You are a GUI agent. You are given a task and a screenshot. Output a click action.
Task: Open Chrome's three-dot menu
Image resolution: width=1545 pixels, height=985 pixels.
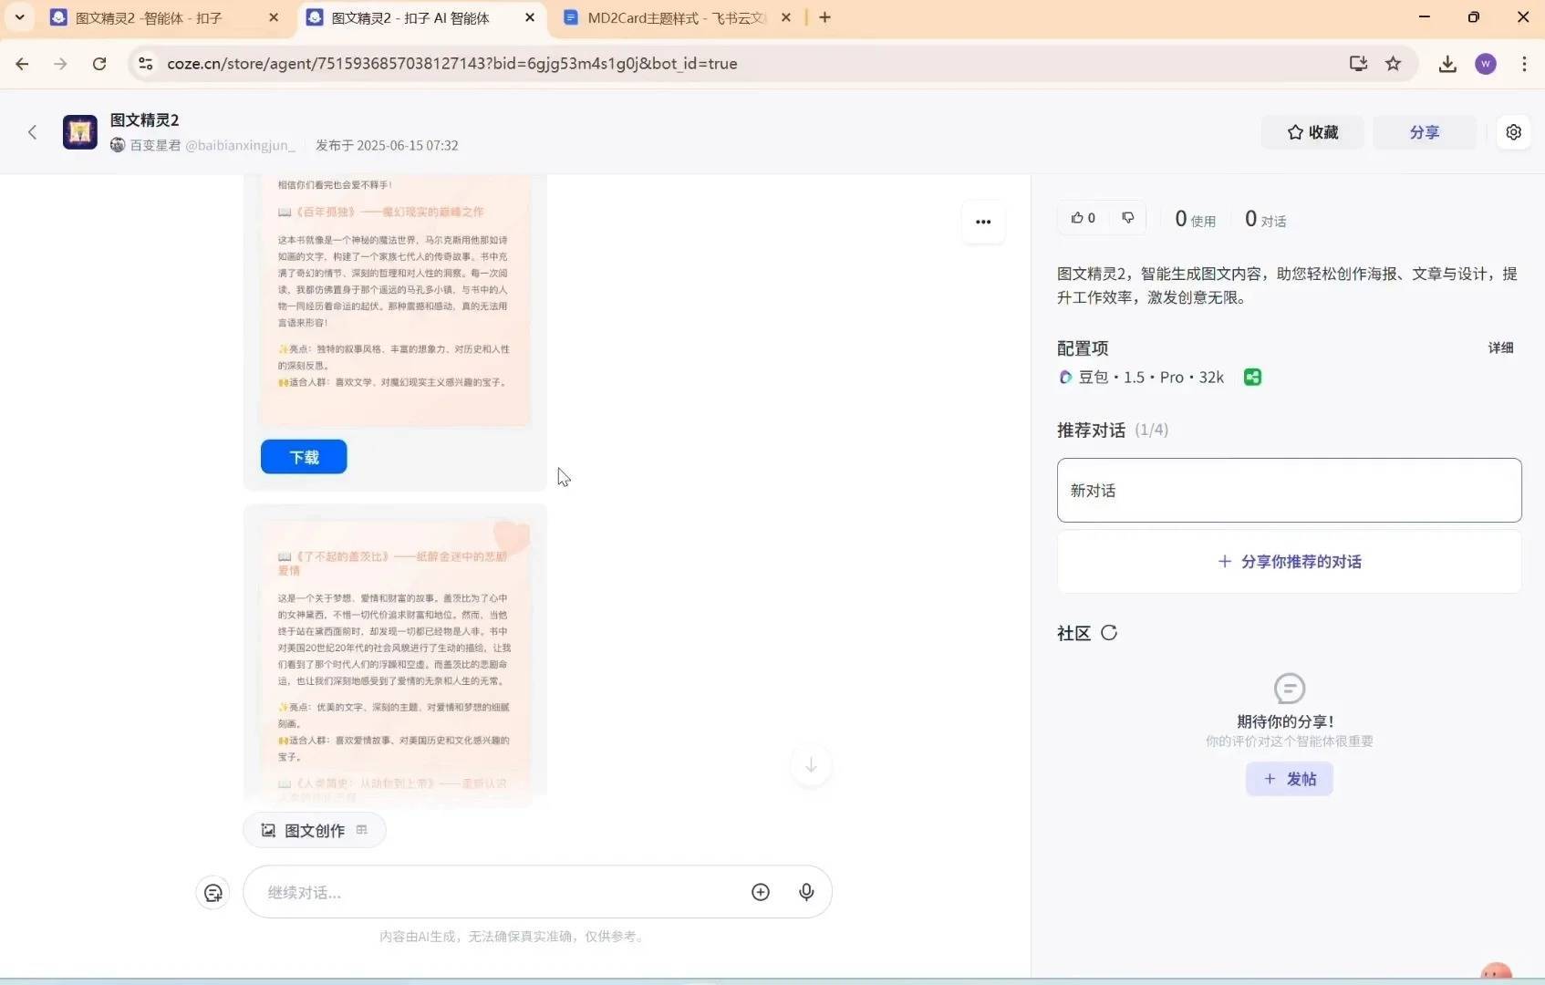pos(1523,64)
